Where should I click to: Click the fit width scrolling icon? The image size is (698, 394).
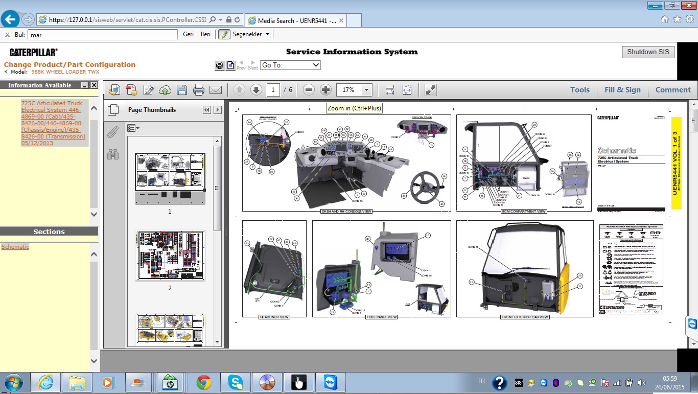click(390, 90)
